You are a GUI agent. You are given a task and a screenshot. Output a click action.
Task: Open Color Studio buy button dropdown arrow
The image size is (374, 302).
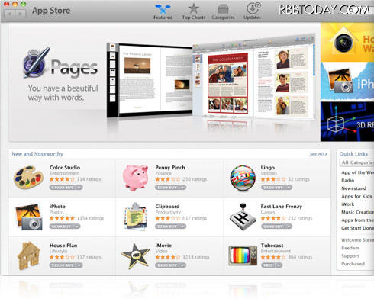click(x=79, y=188)
